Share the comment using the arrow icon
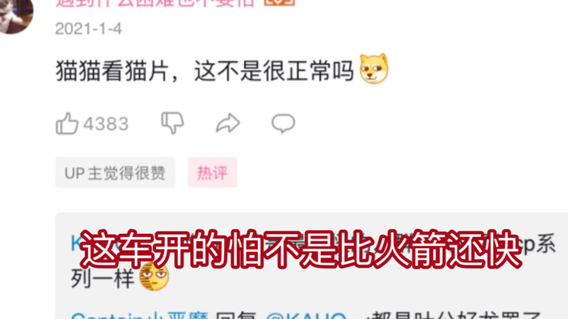568x319 pixels. click(x=228, y=123)
